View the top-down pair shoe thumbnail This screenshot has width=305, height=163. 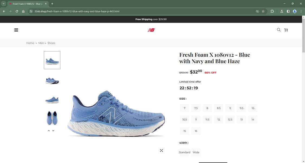(52, 118)
